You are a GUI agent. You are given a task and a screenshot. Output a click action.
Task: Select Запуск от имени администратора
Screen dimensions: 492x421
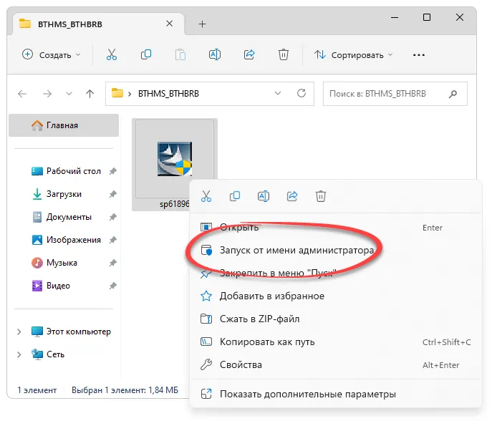coord(336,250)
